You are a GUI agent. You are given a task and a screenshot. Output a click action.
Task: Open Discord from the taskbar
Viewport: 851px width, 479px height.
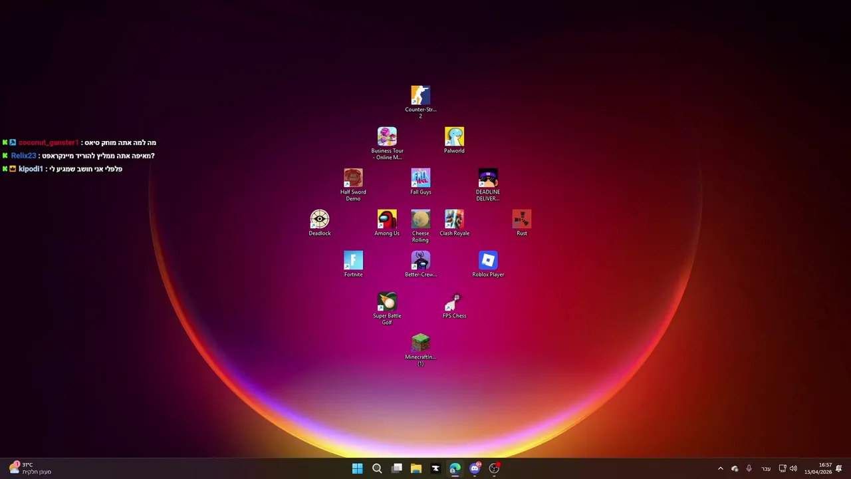(x=475, y=468)
